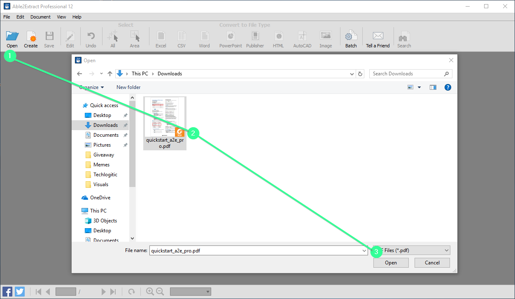Screen dimensions: 515x299
Task: Click the zoom out magnifier icon
Action: pyautogui.click(x=160, y=292)
